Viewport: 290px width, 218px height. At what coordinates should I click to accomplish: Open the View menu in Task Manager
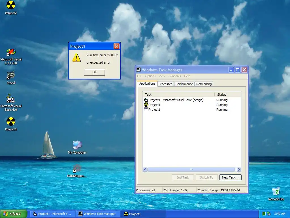(162, 76)
